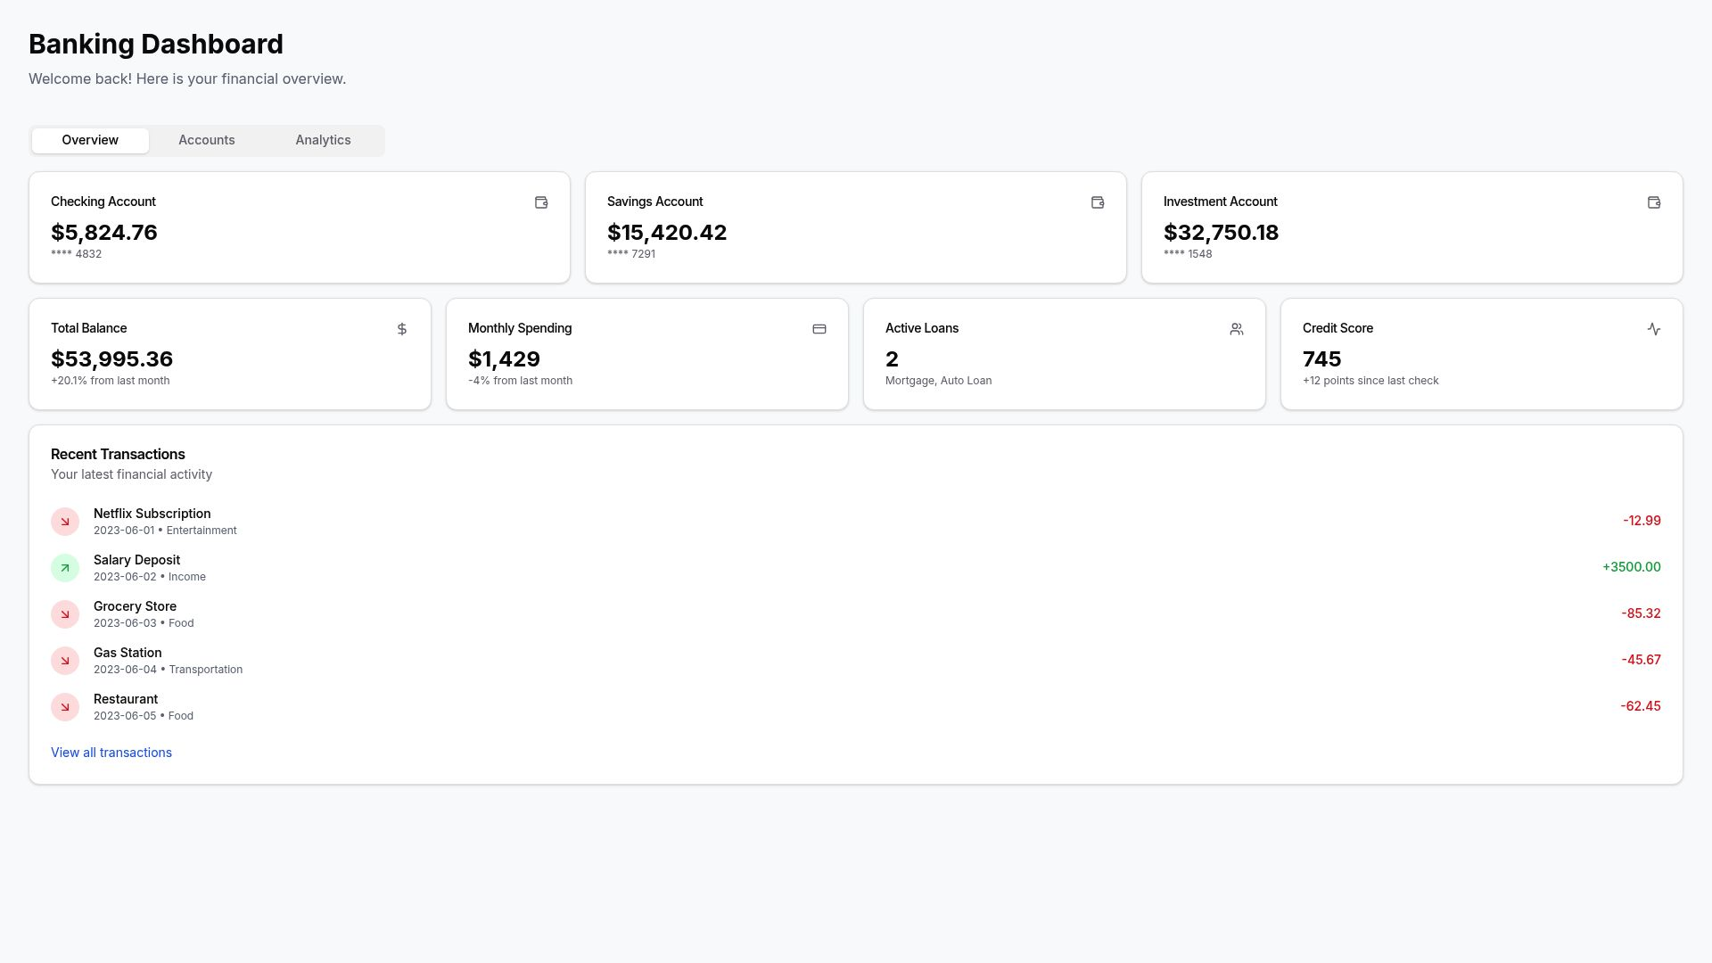
Task: Click the Checking Account wallet icon
Action: pos(541,202)
